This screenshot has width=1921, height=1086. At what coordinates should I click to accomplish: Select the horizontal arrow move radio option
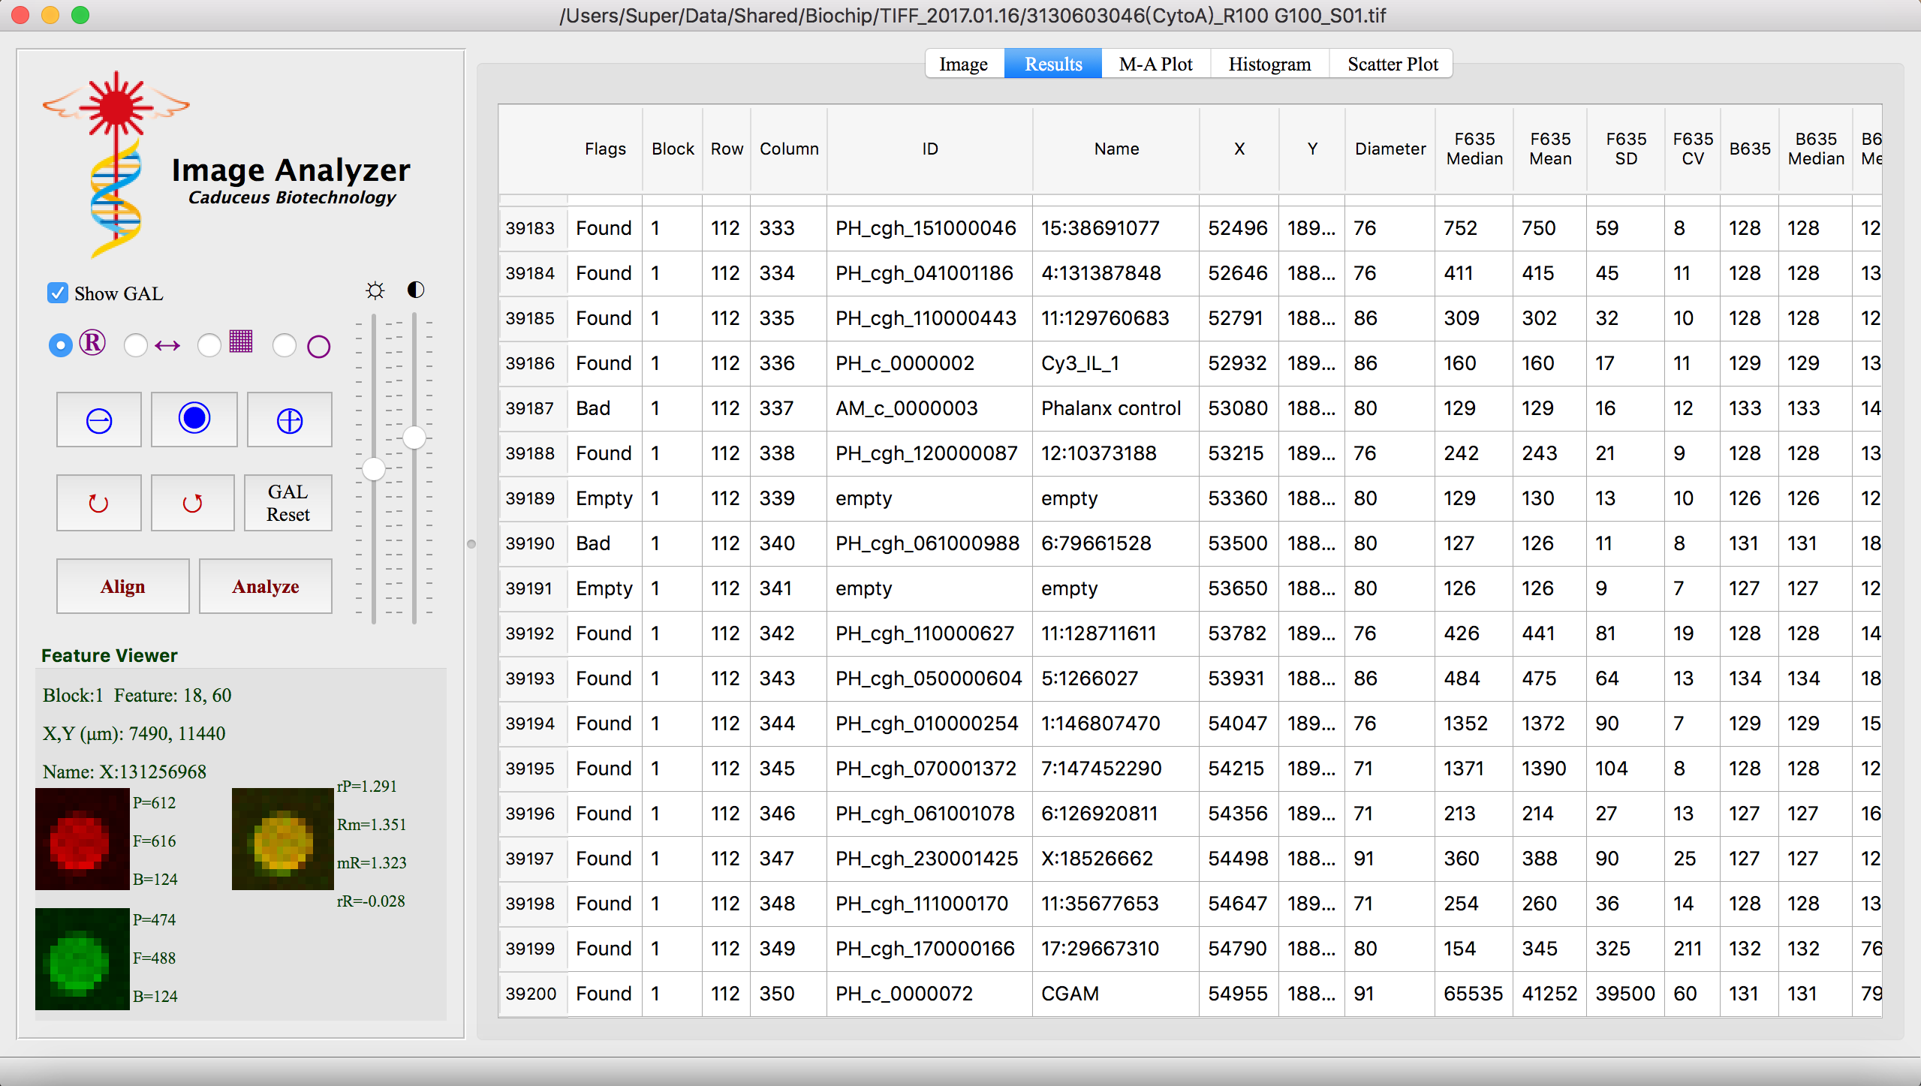coord(136,345)
